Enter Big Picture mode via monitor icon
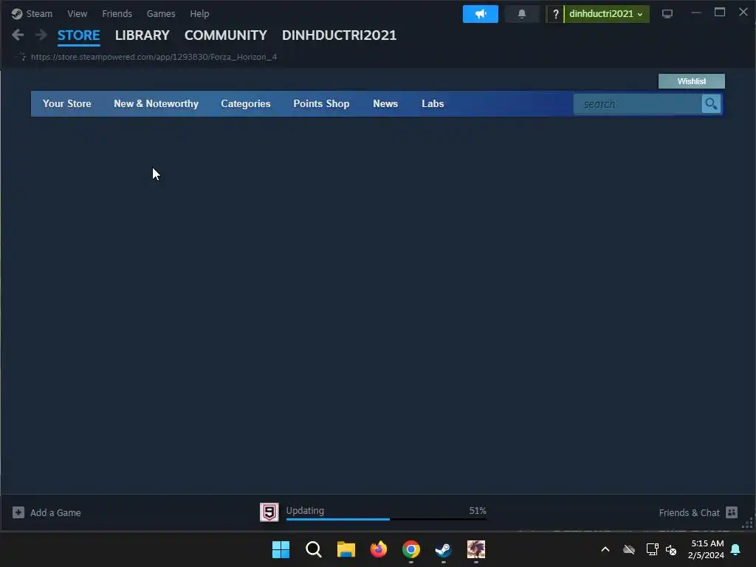 (667, 14)
